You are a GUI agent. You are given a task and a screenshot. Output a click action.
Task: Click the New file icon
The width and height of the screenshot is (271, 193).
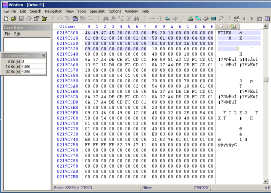(x=6, y=19)
